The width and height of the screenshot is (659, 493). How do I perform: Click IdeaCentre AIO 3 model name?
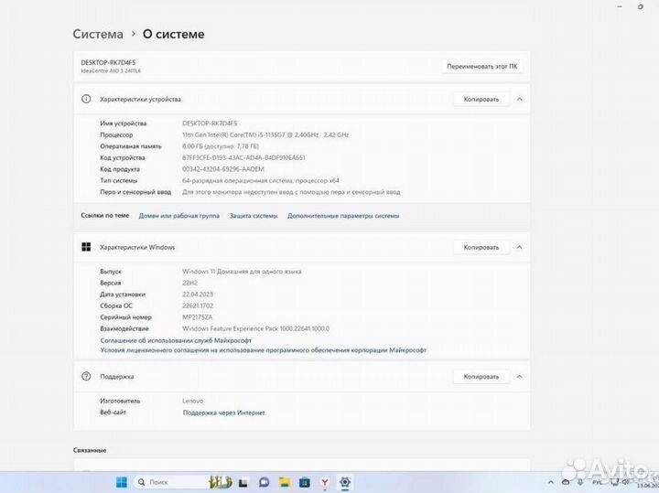coord(111,71)
